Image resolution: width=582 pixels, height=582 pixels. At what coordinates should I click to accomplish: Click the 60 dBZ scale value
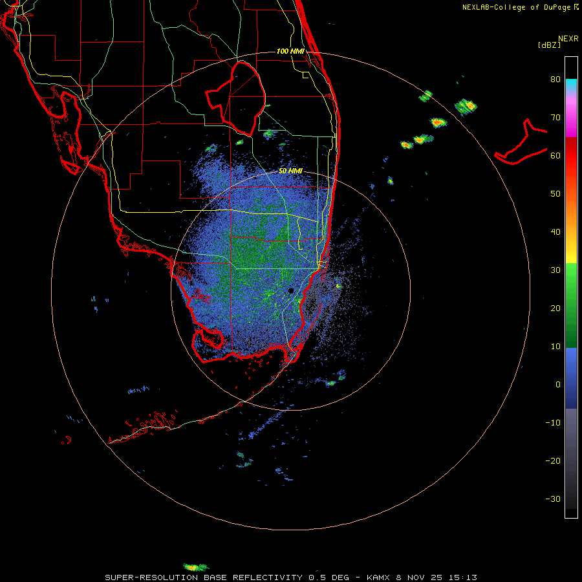555,156
